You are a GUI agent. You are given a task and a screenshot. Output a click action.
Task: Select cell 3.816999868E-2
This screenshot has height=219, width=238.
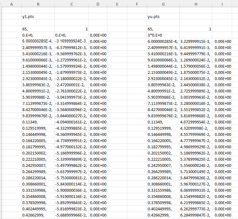coord(196,116)
